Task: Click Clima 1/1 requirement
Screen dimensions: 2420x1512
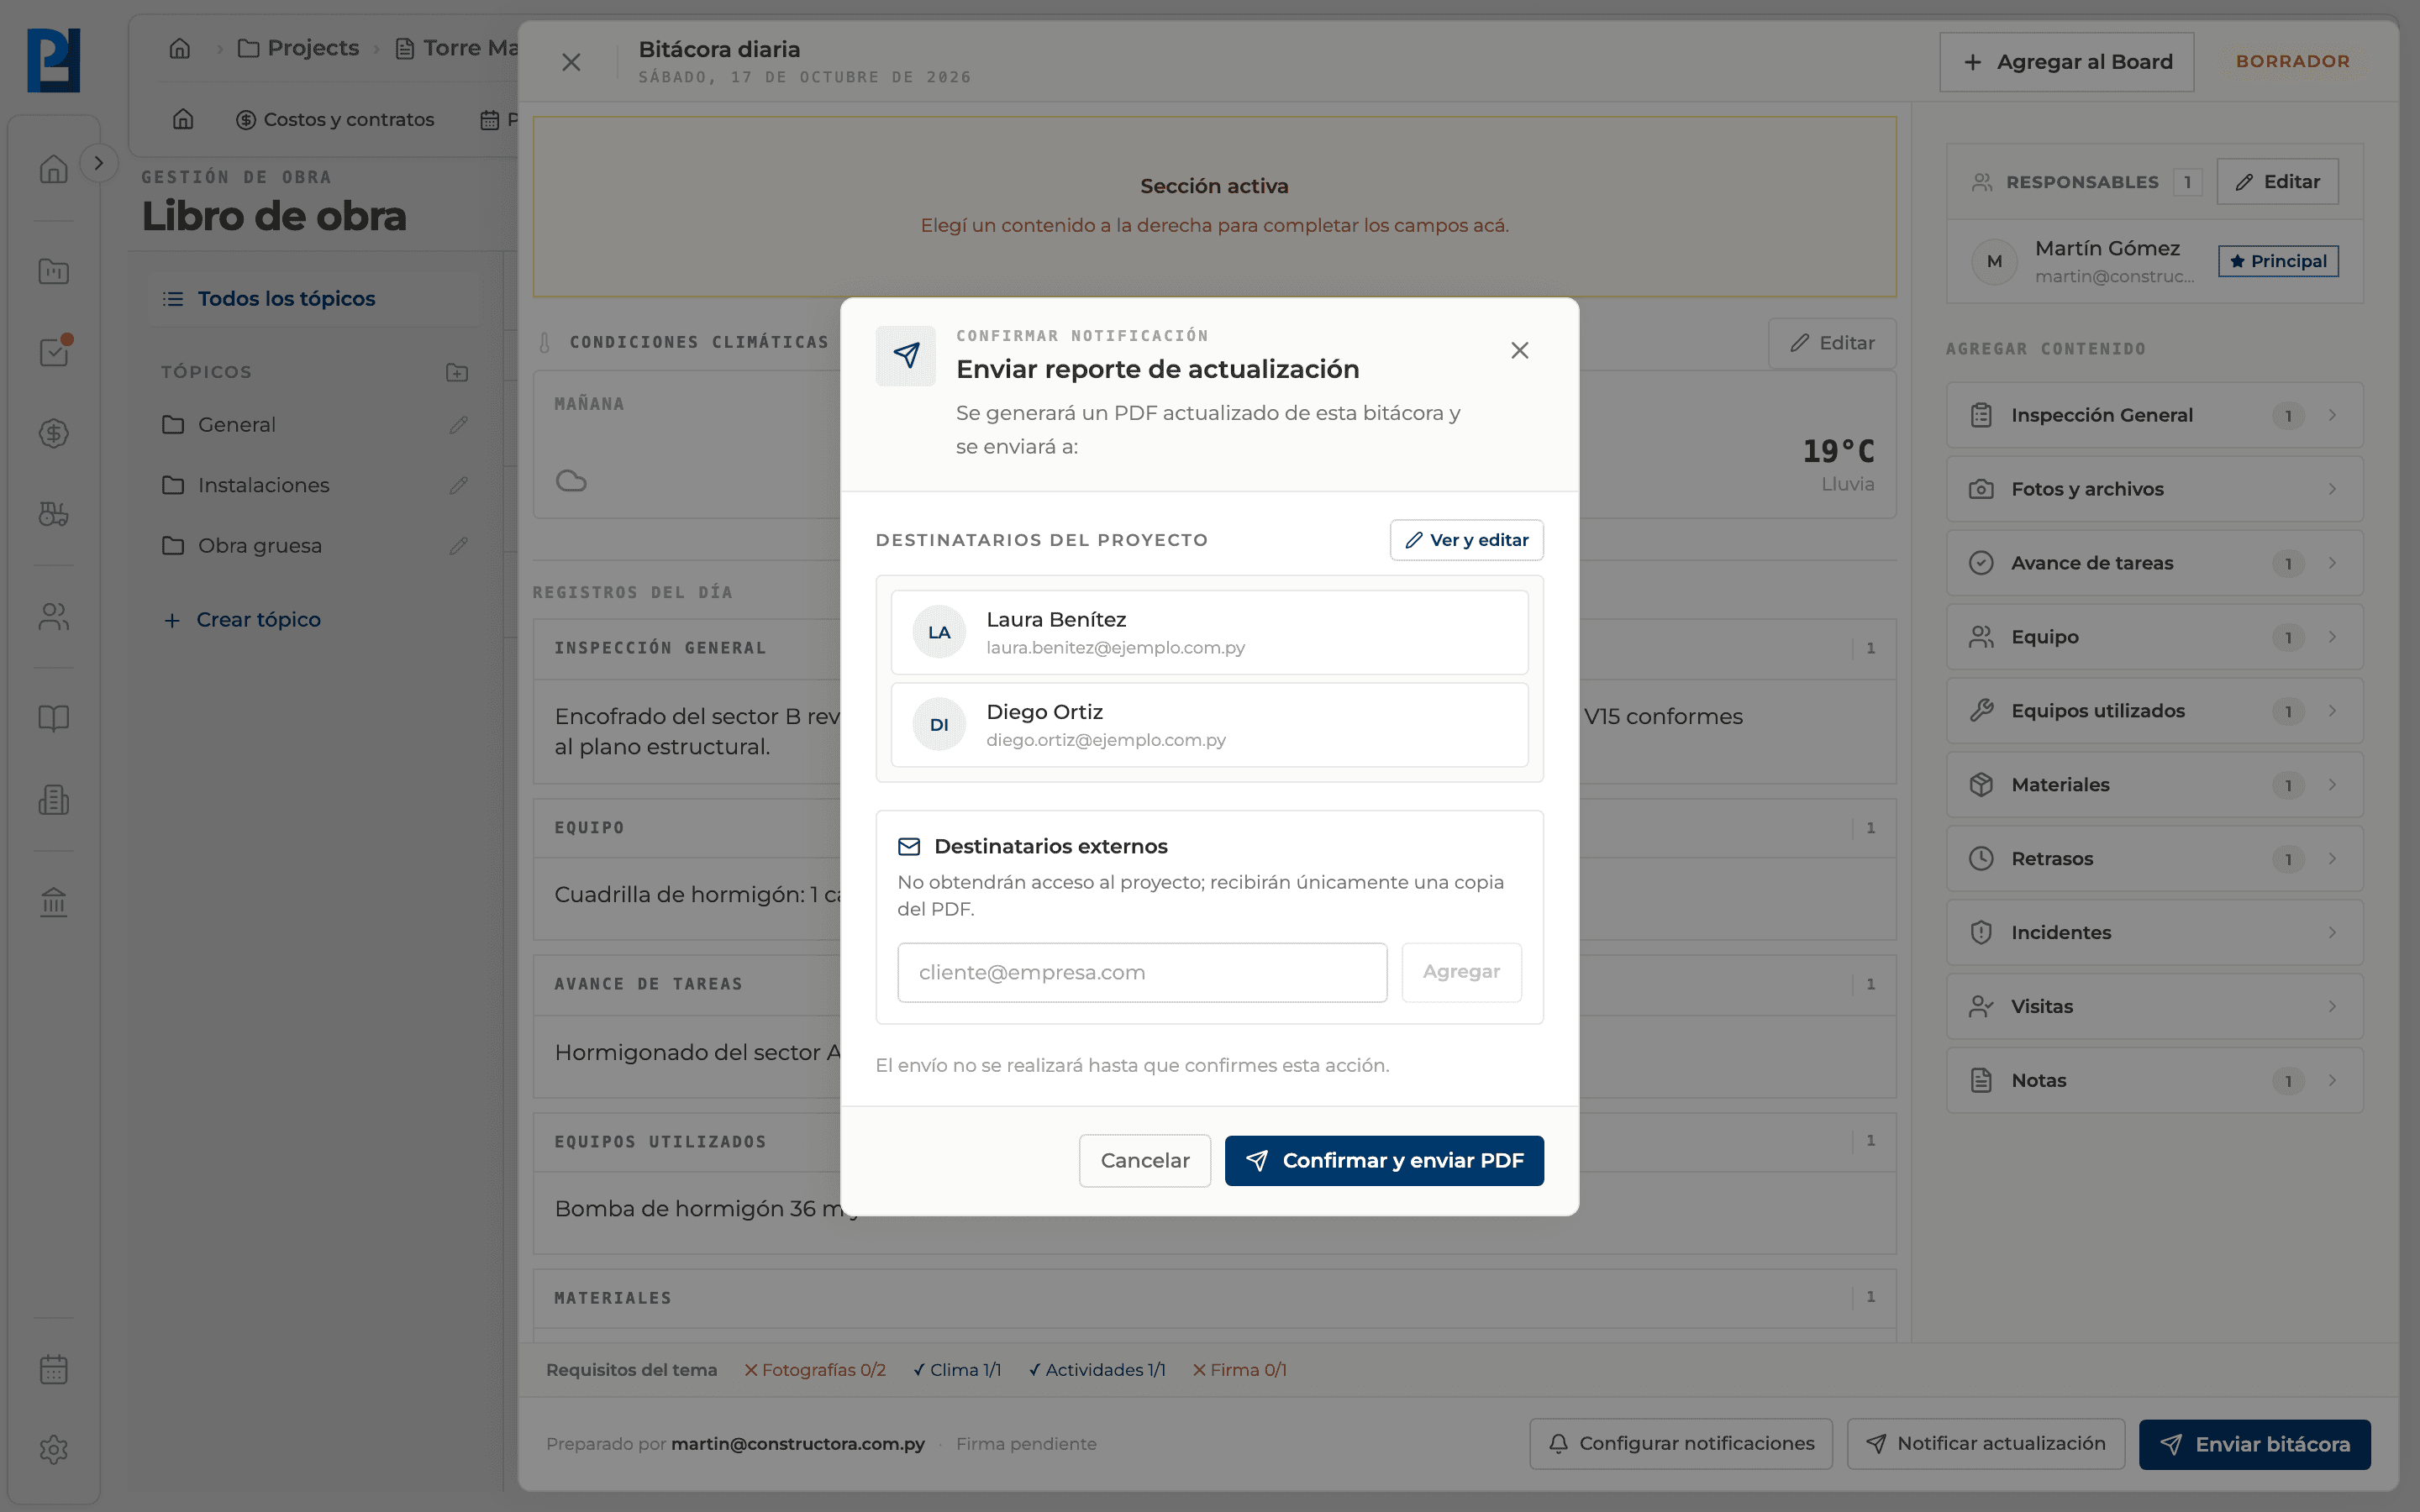Action: click(957, 1370)
